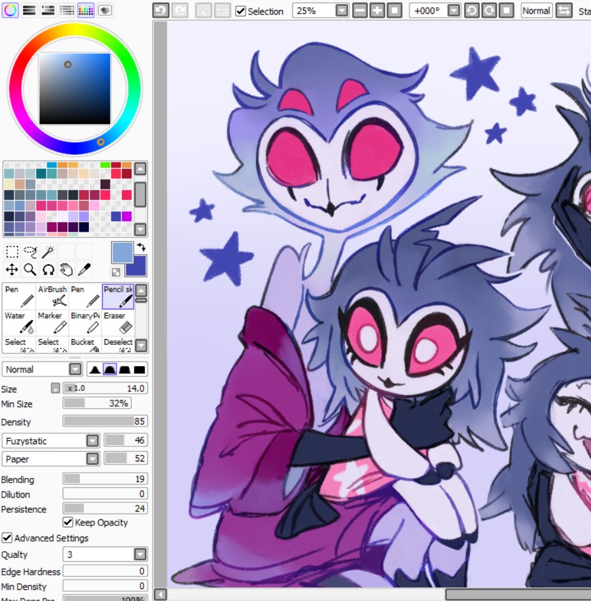The image size is (591, 601).
Task: Select the Water brush tool
Action: pos(19,323)
